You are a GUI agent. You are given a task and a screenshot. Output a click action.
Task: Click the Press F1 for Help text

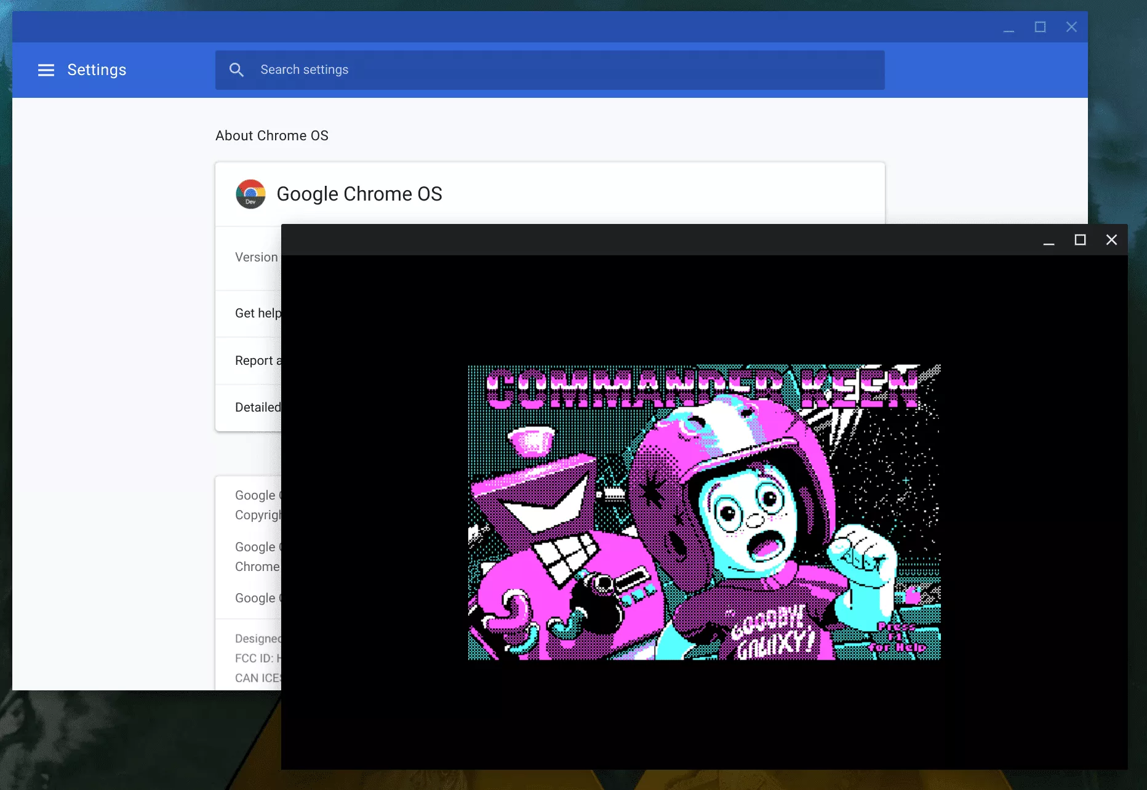pos(896,637)
